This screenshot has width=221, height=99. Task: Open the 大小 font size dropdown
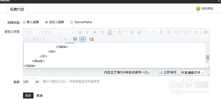[33, 32]
